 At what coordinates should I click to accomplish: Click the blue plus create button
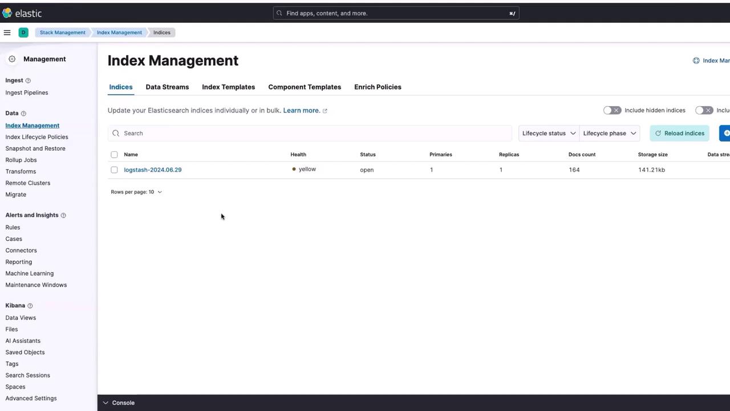725,133
